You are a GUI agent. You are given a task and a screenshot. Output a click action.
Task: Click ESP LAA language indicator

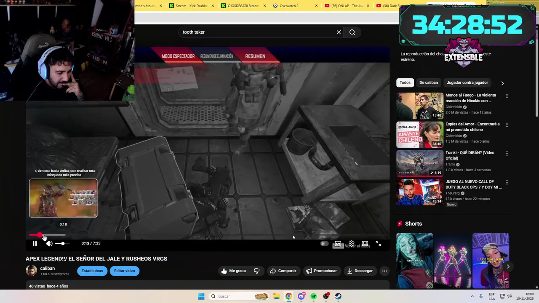tap(492, 296)
